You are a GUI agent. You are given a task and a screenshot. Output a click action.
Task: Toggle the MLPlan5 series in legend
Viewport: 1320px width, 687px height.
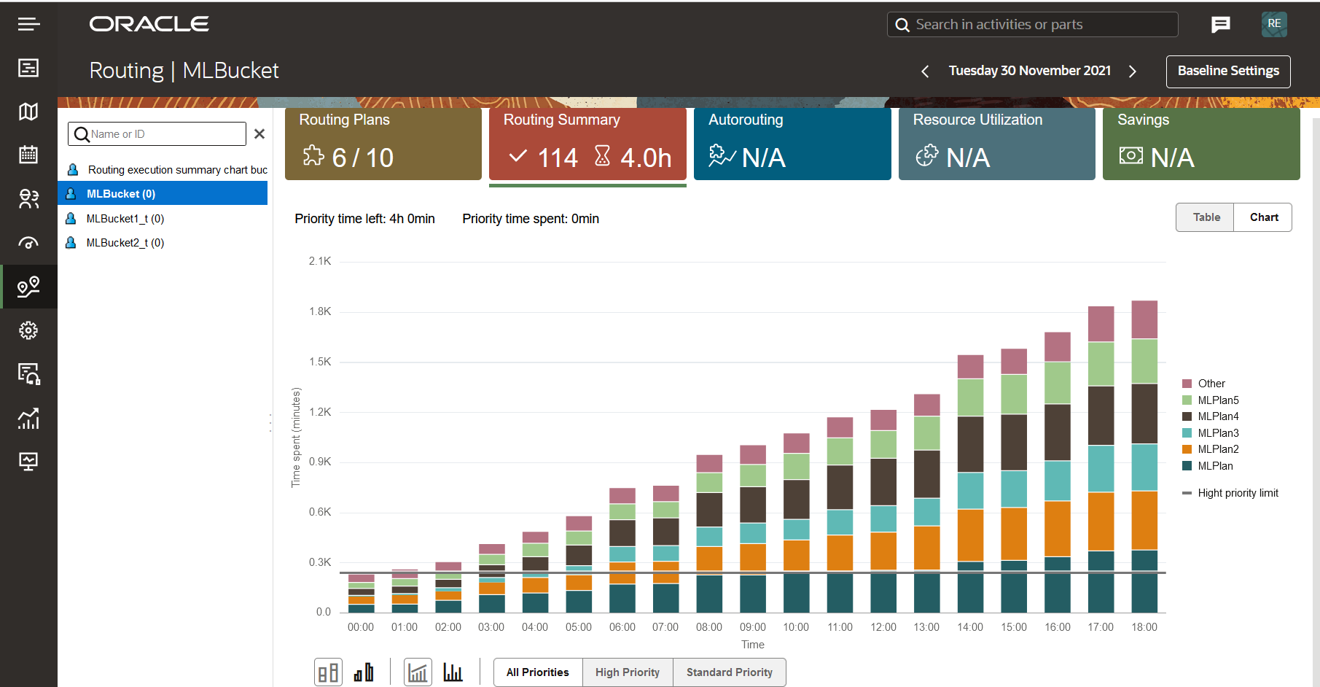point(1210,400)
